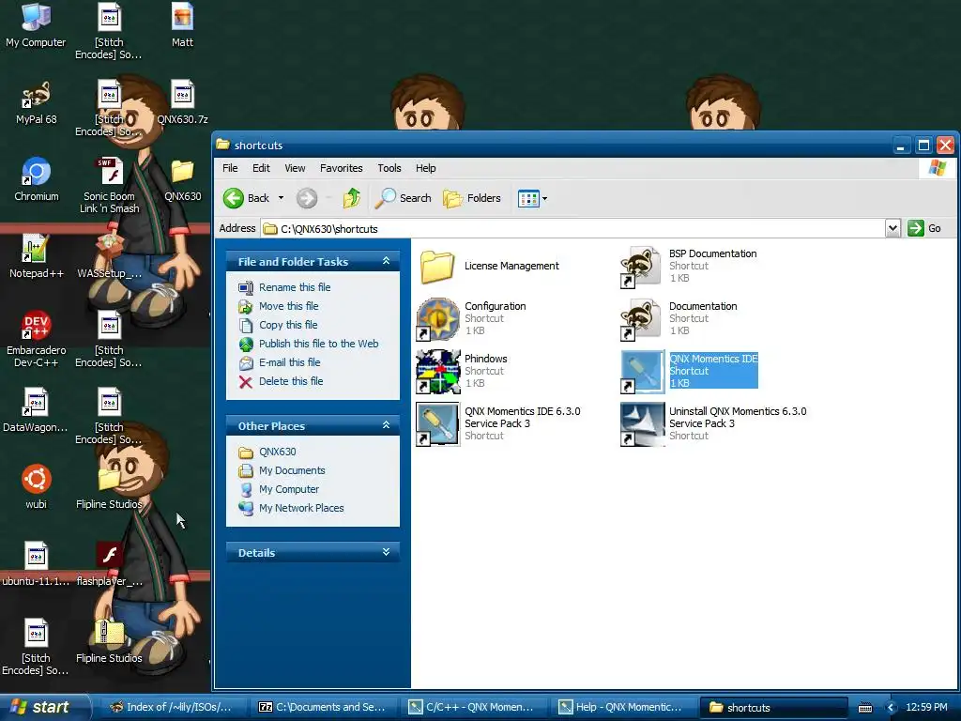The width and height of the screenshot is (961, 721).
Task: Open the View menu
Action: pos(295,168)
